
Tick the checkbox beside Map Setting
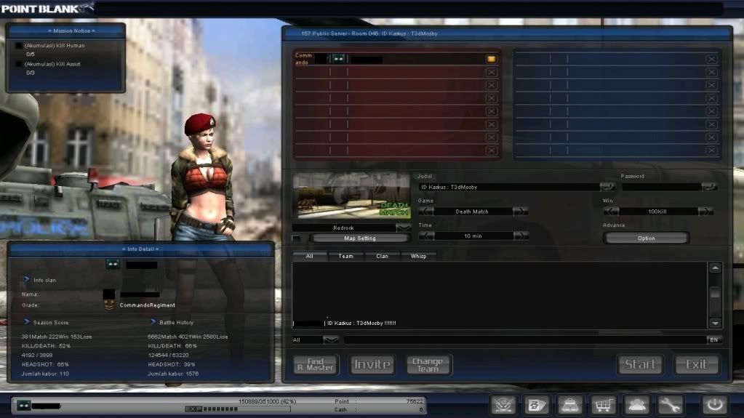click(x=297, y=238)
